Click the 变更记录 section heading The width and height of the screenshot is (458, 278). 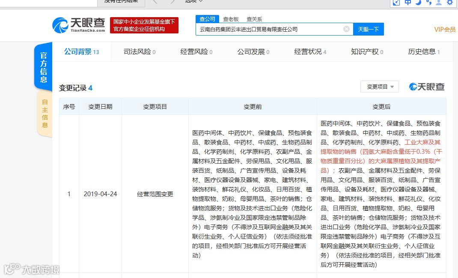pyautogui.click(x=76, y=88)
